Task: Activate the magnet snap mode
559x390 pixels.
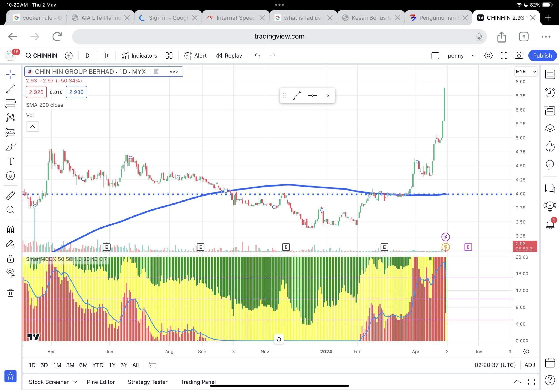Action: click(x=10, y=229)
